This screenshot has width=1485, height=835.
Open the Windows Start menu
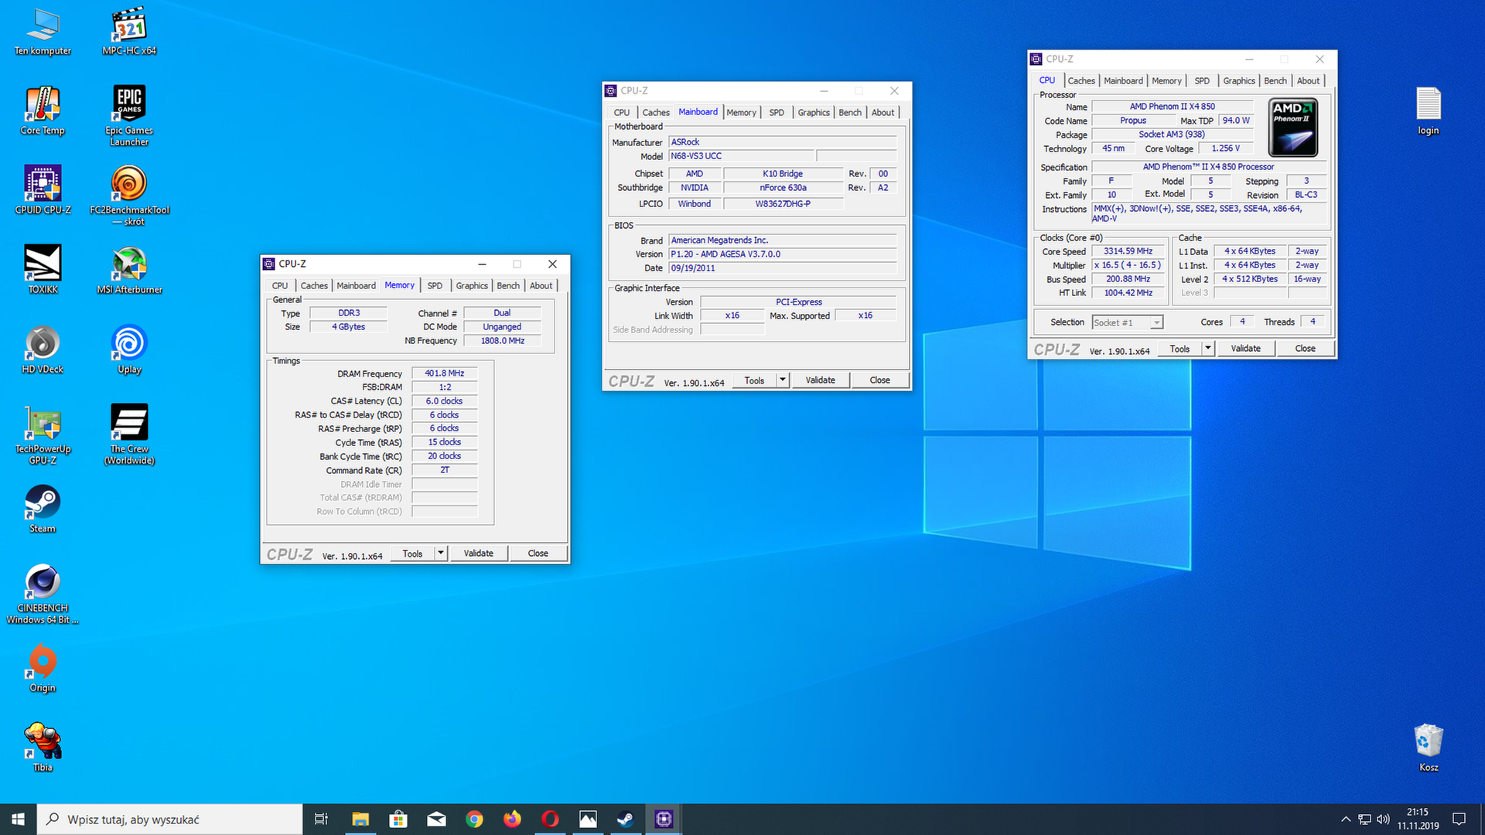point(18,819)
